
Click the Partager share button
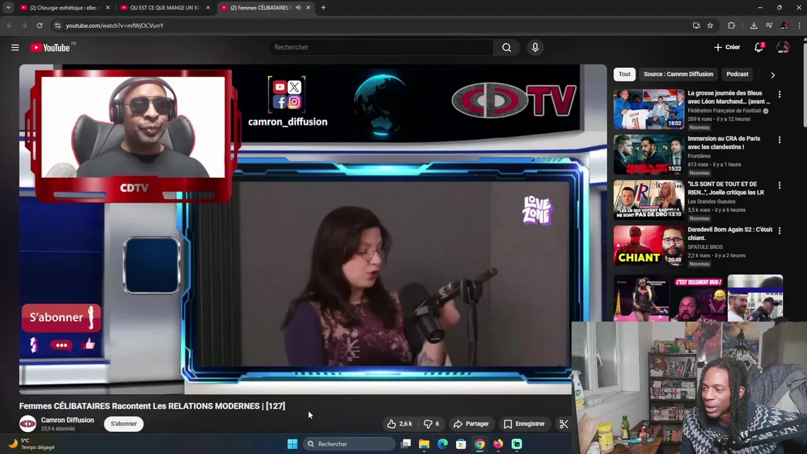(471, 424)
